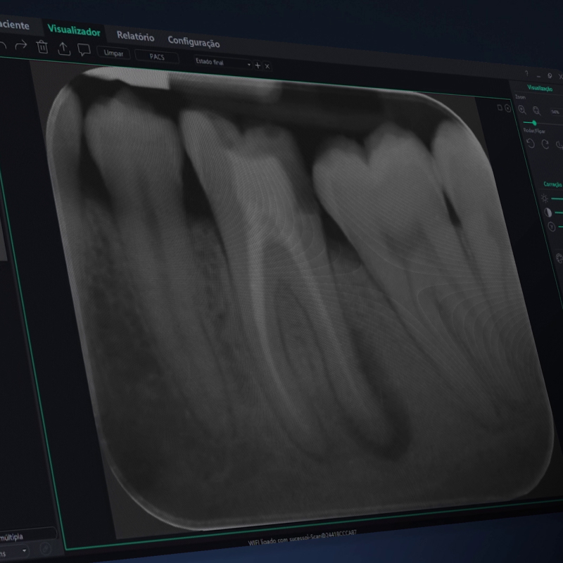Click the small square icon atop image pane

tap(500, 108)
